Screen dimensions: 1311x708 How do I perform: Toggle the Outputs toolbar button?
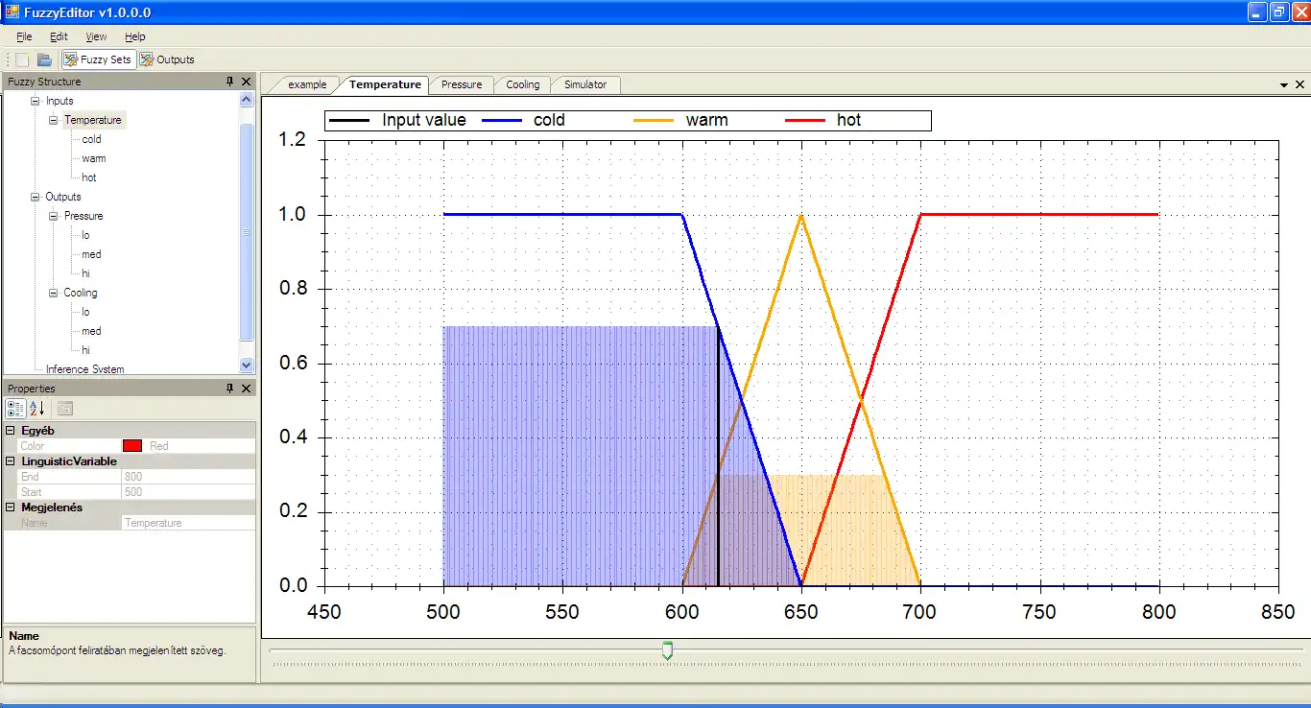(x=167, y=59)
